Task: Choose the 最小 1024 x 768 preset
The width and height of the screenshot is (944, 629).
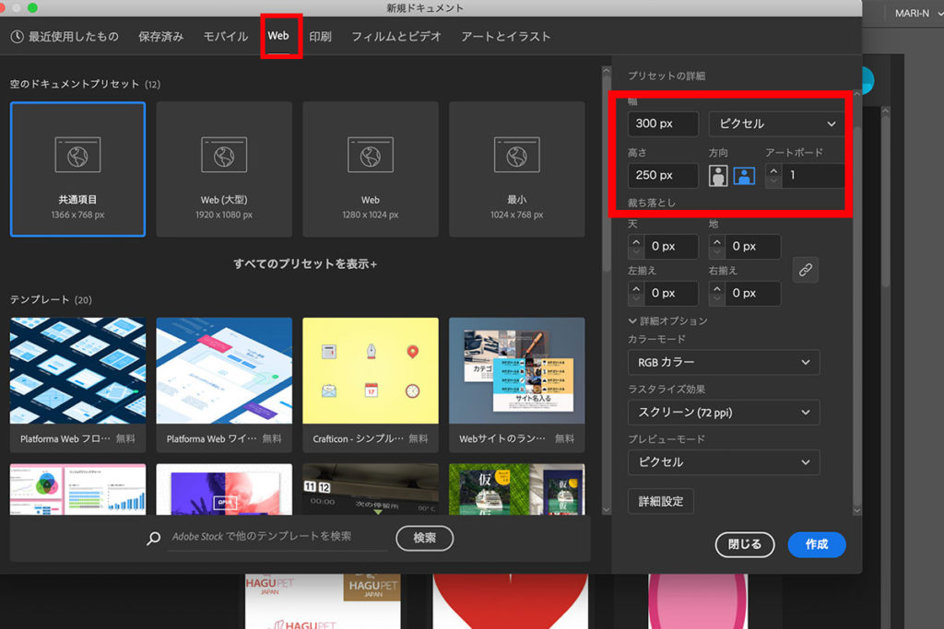Action: pyautogui.click(x=516, y=169)
